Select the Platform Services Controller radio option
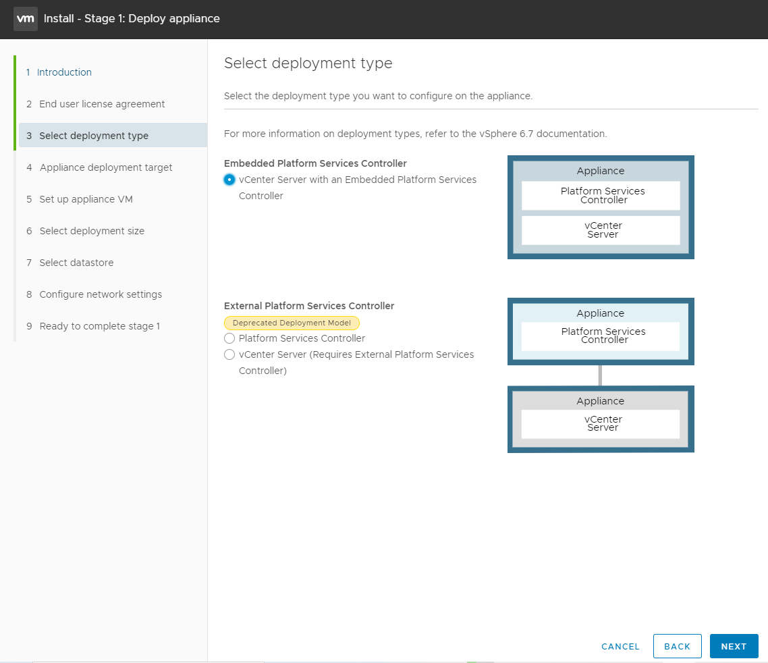The height and width of the screenshot is (663, 768). coord(229,339)
